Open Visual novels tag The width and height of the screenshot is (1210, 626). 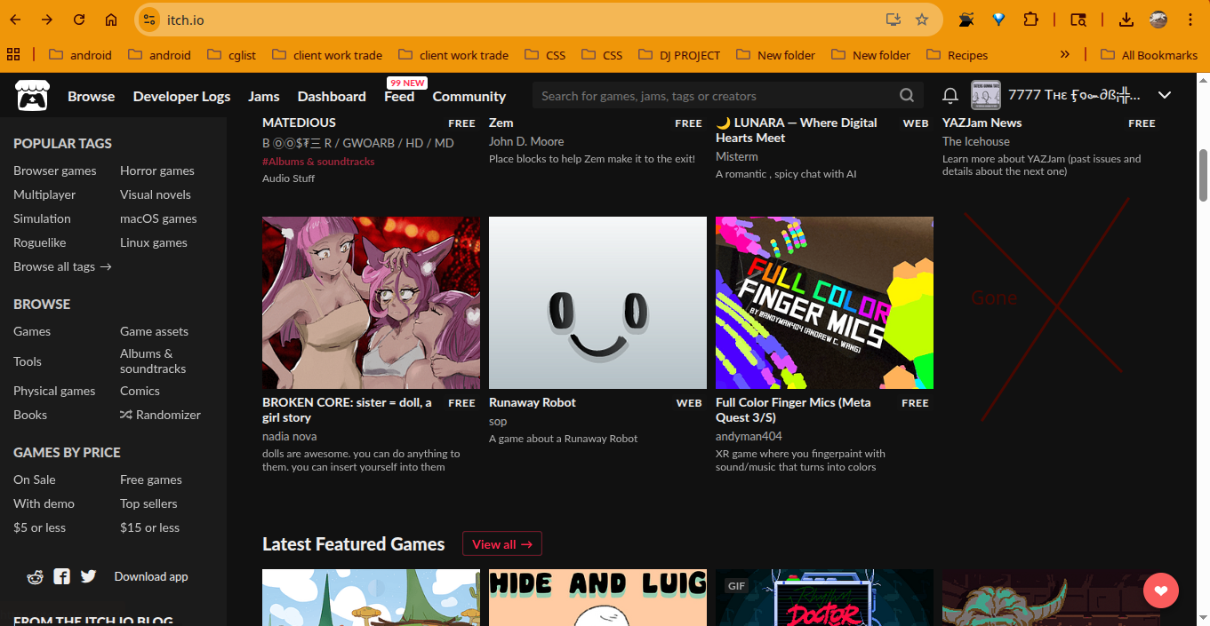pos(156,194)
